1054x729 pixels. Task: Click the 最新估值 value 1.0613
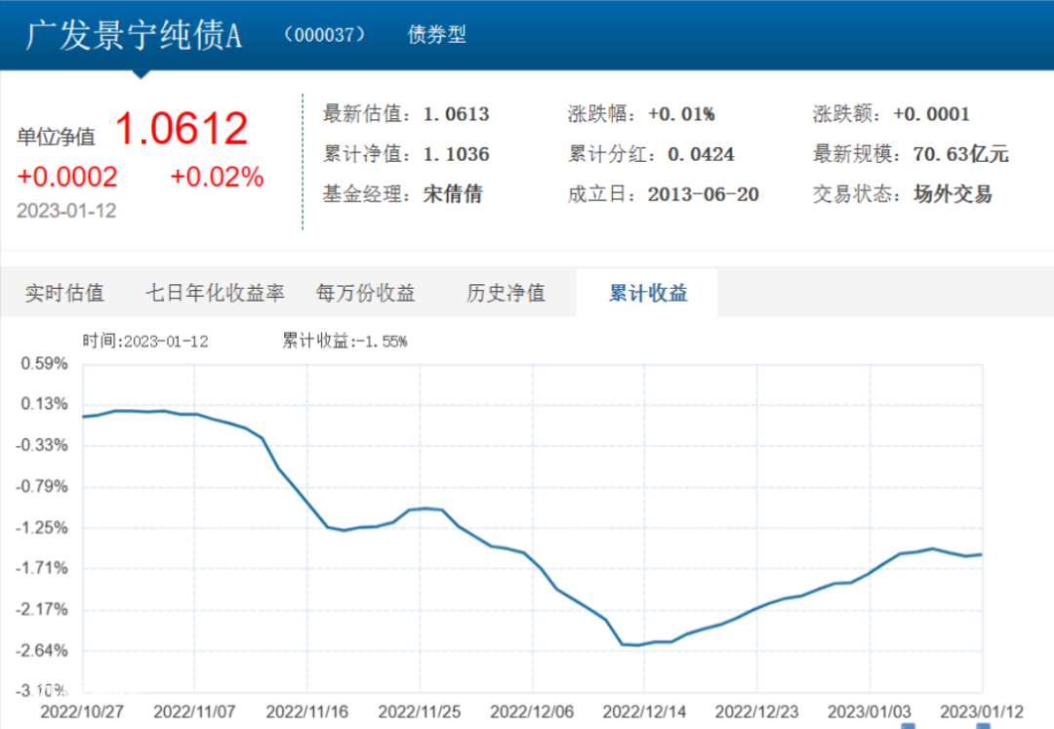pos(456,114)
